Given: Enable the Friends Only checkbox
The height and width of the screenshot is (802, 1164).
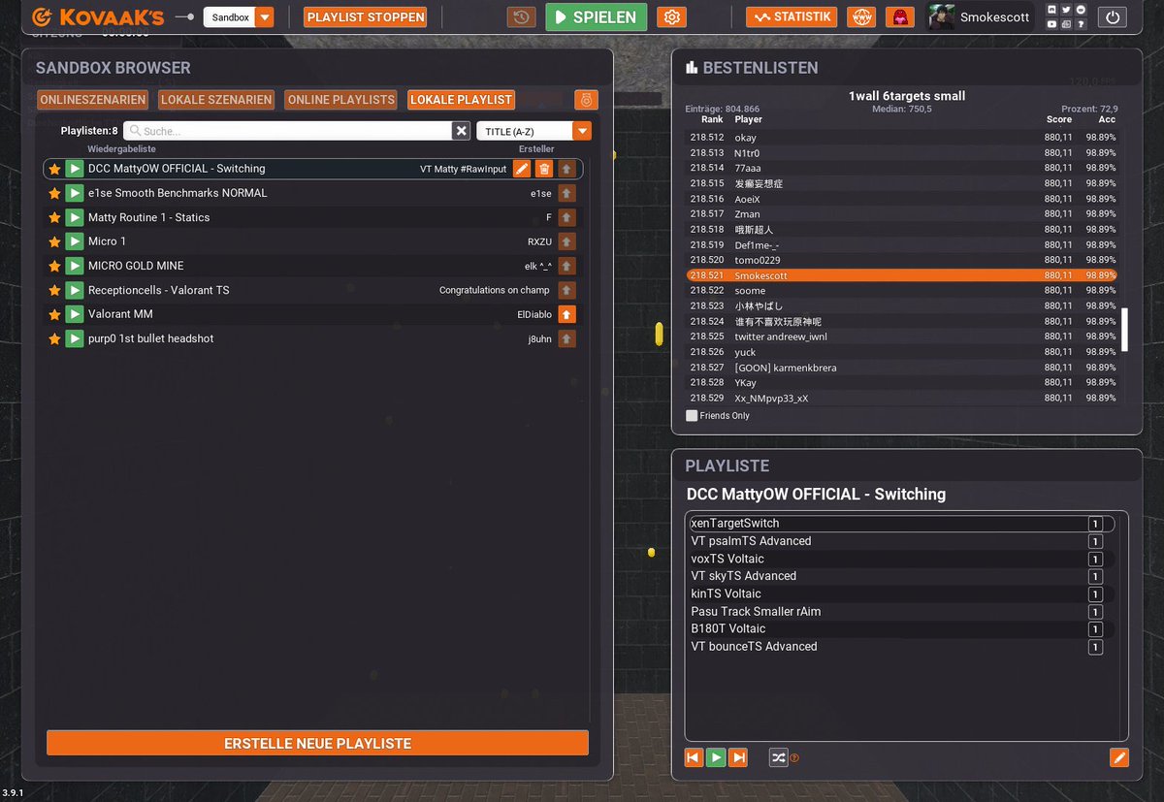Looking at the screenshot, I should [x=692, y=415].
